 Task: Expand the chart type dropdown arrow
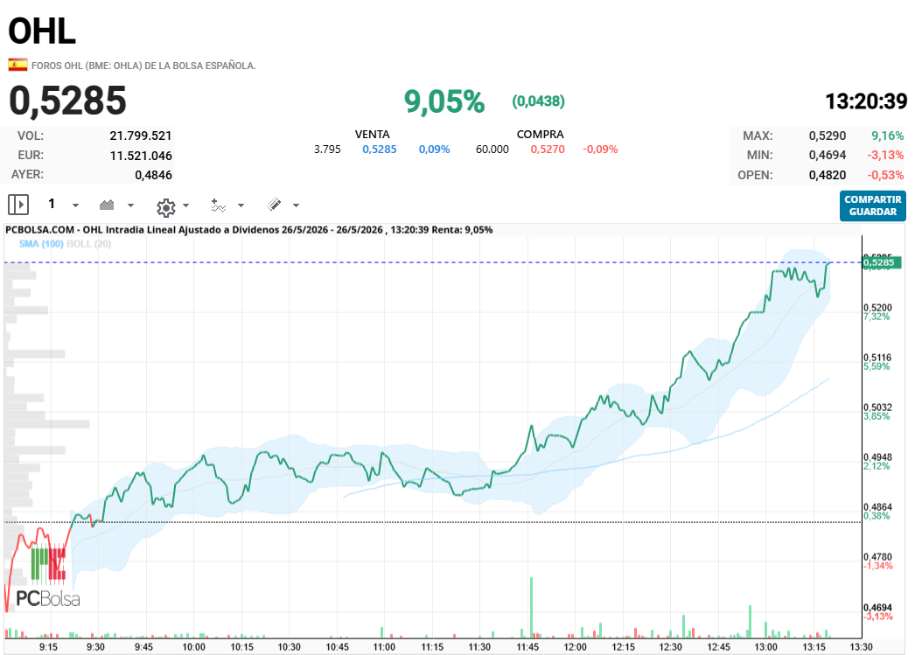pyautogui.click(x=130, y=206)
